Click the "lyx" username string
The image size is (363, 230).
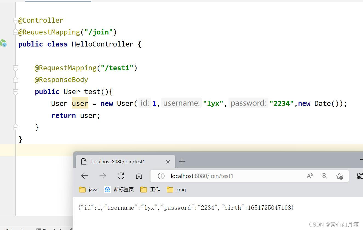[213, 104]
